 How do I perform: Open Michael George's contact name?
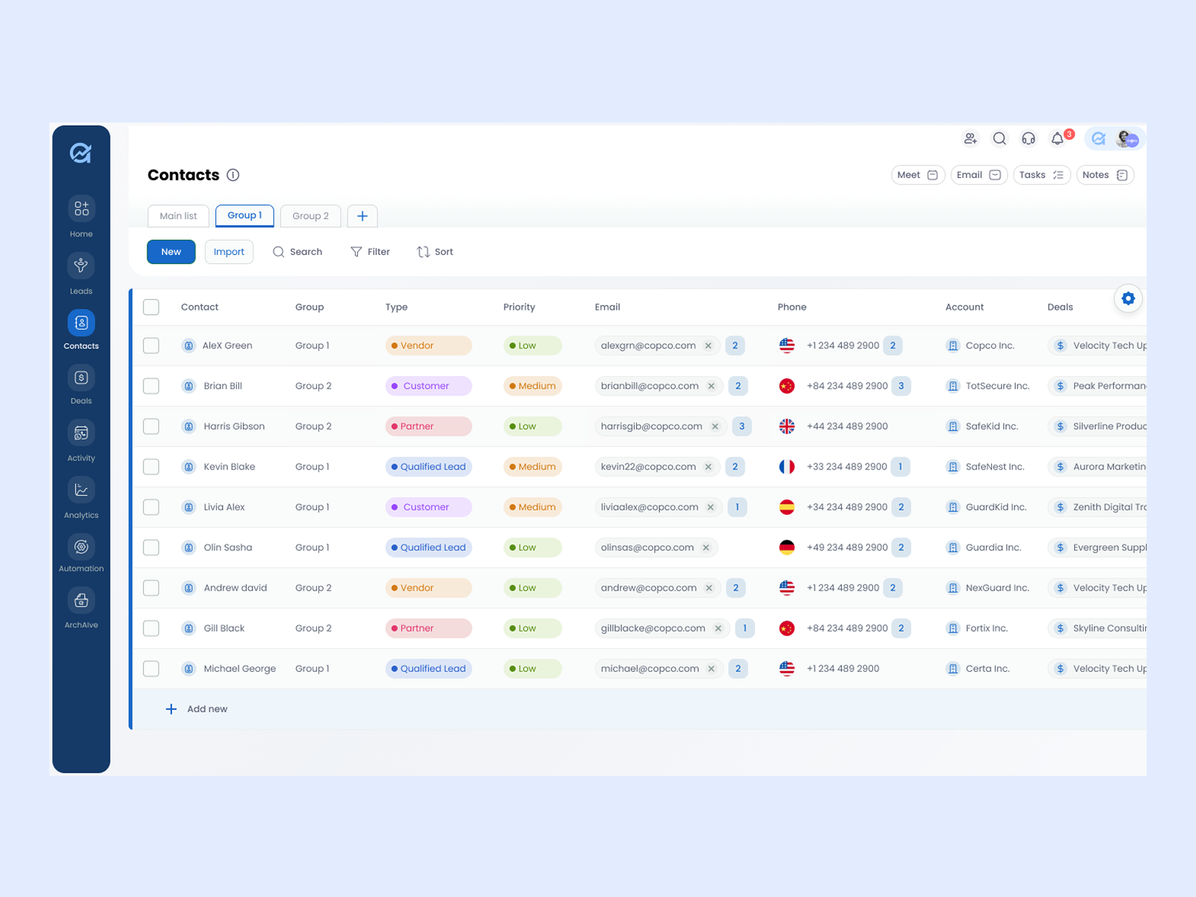click(240, 668)
